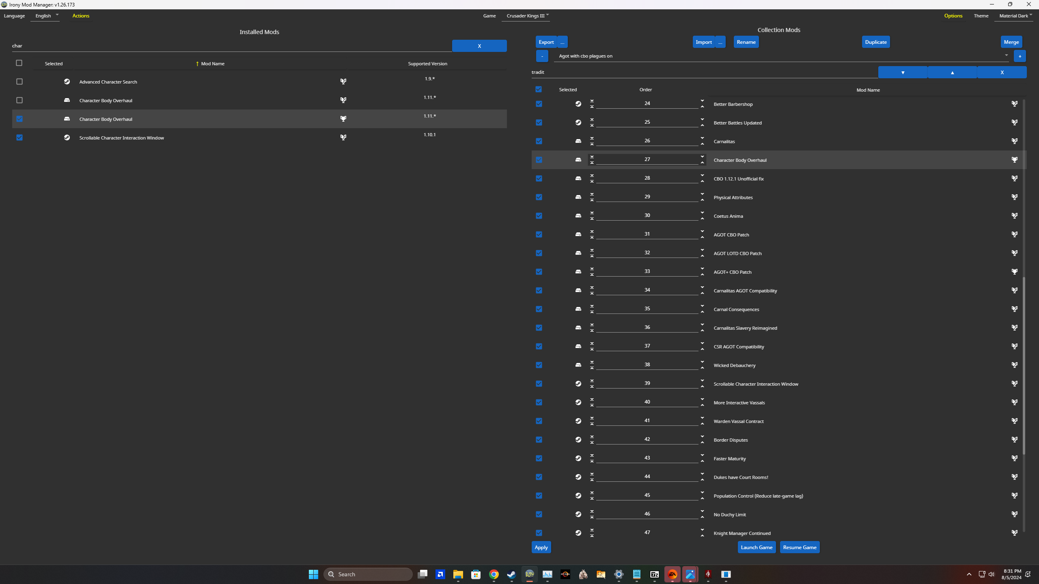Click the Steam icon in the Faster Maturity row
This screenshot has width=1039, height=584.
pos(578,458)
